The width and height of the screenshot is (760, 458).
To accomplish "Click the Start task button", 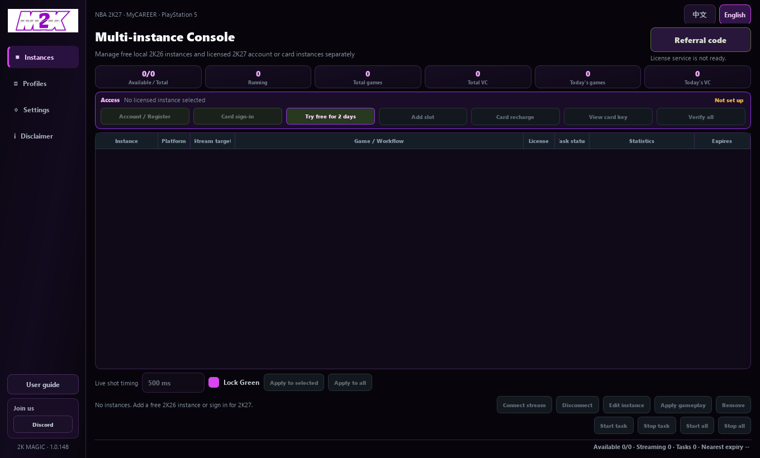I will 614,426.
